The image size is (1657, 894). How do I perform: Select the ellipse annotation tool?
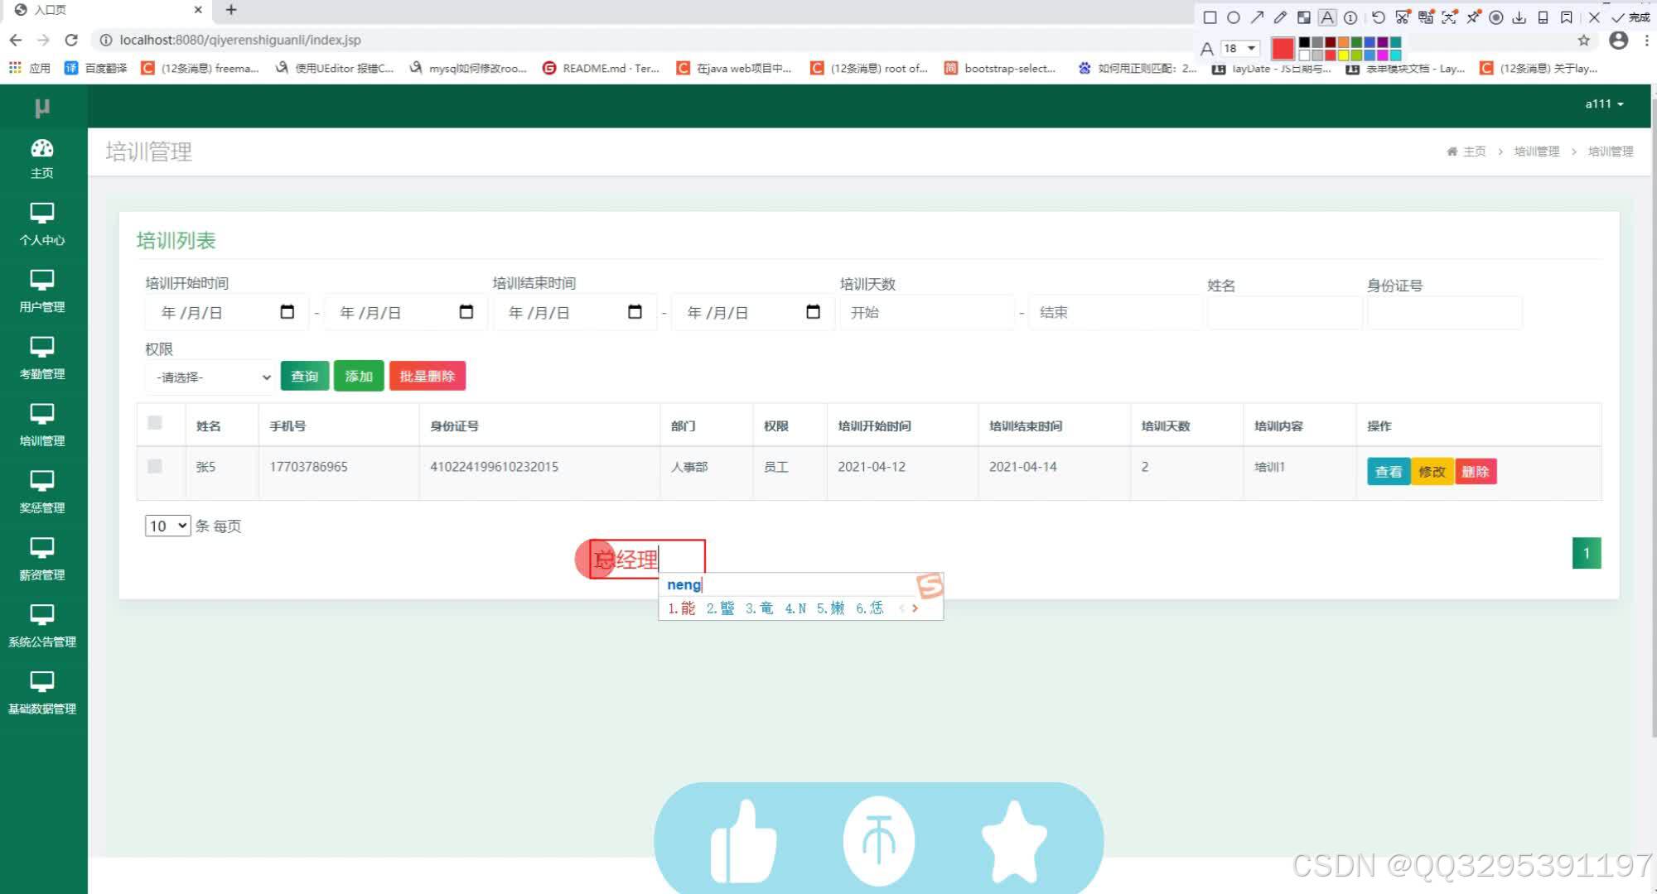point(1233,17)
